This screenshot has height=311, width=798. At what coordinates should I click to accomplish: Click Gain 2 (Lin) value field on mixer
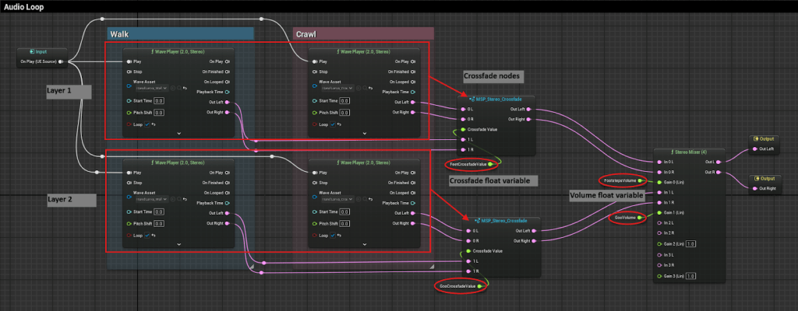tap(691, 244)
